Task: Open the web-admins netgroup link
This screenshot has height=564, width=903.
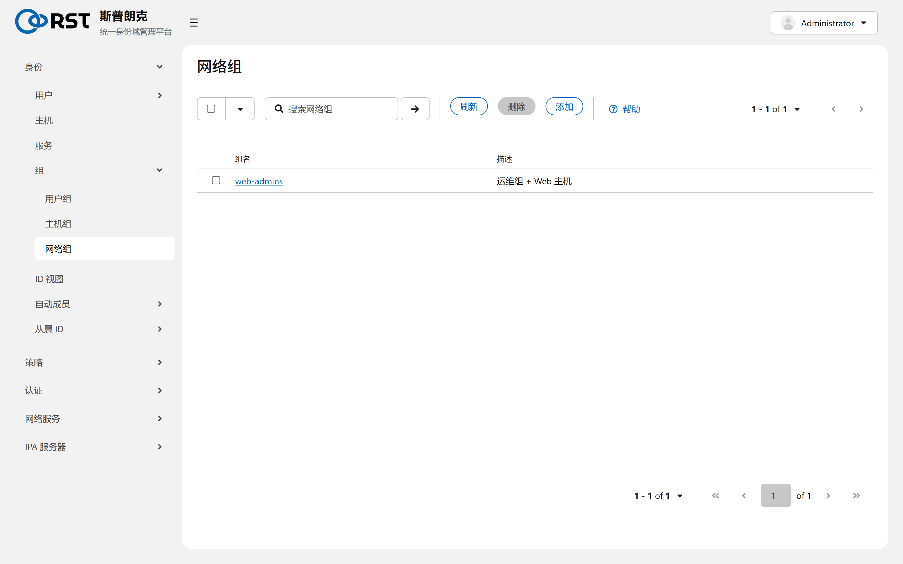Action: pos(259,181)
